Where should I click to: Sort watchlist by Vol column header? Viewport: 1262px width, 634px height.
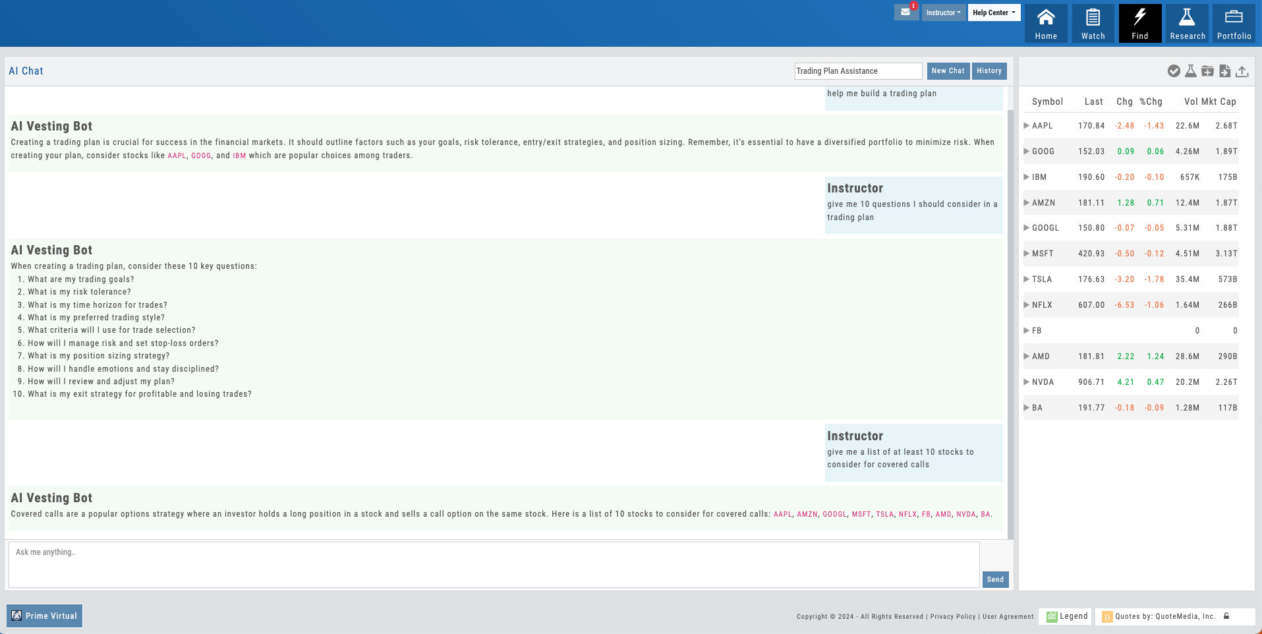click(1191, 101)
